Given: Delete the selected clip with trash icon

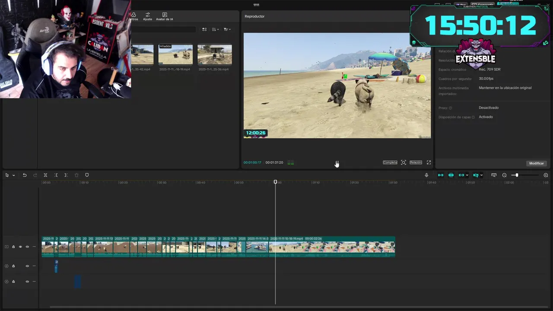Looking at the screenshot, I should [76, 175].
